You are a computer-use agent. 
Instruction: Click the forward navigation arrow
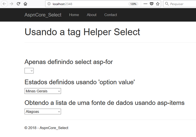click(x=11, y=4)
